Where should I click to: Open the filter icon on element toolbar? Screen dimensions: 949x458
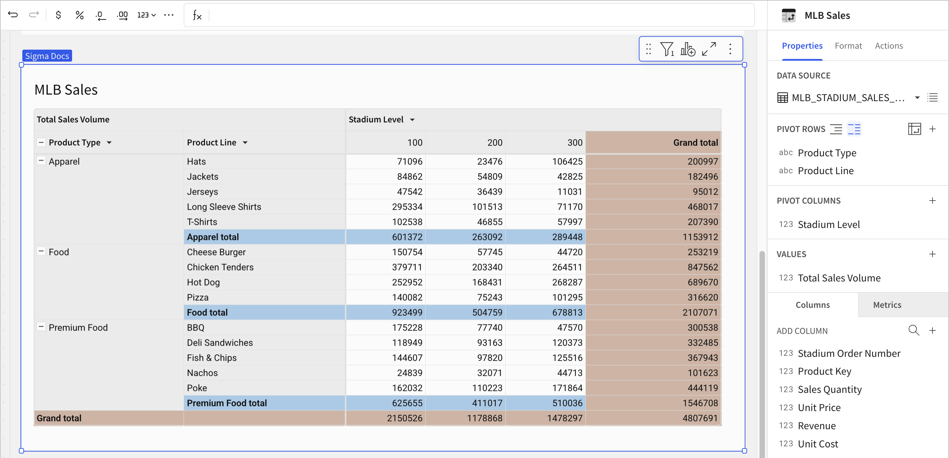tap(667, 49)
